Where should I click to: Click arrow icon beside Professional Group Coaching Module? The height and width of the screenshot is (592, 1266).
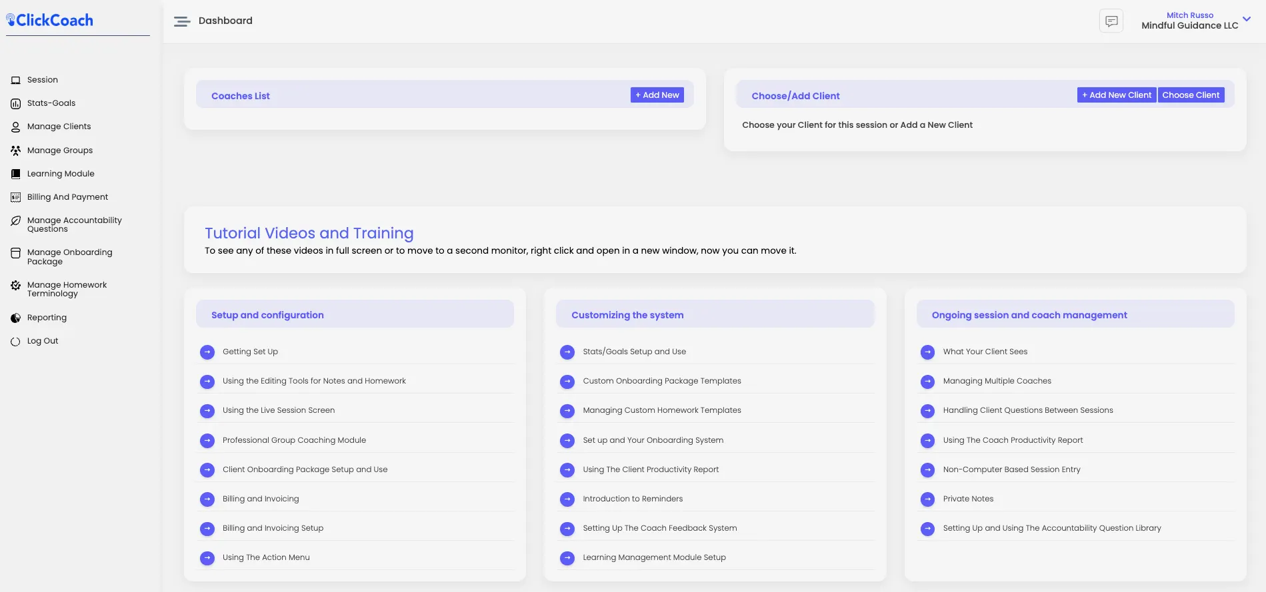(x=207, y=441)
